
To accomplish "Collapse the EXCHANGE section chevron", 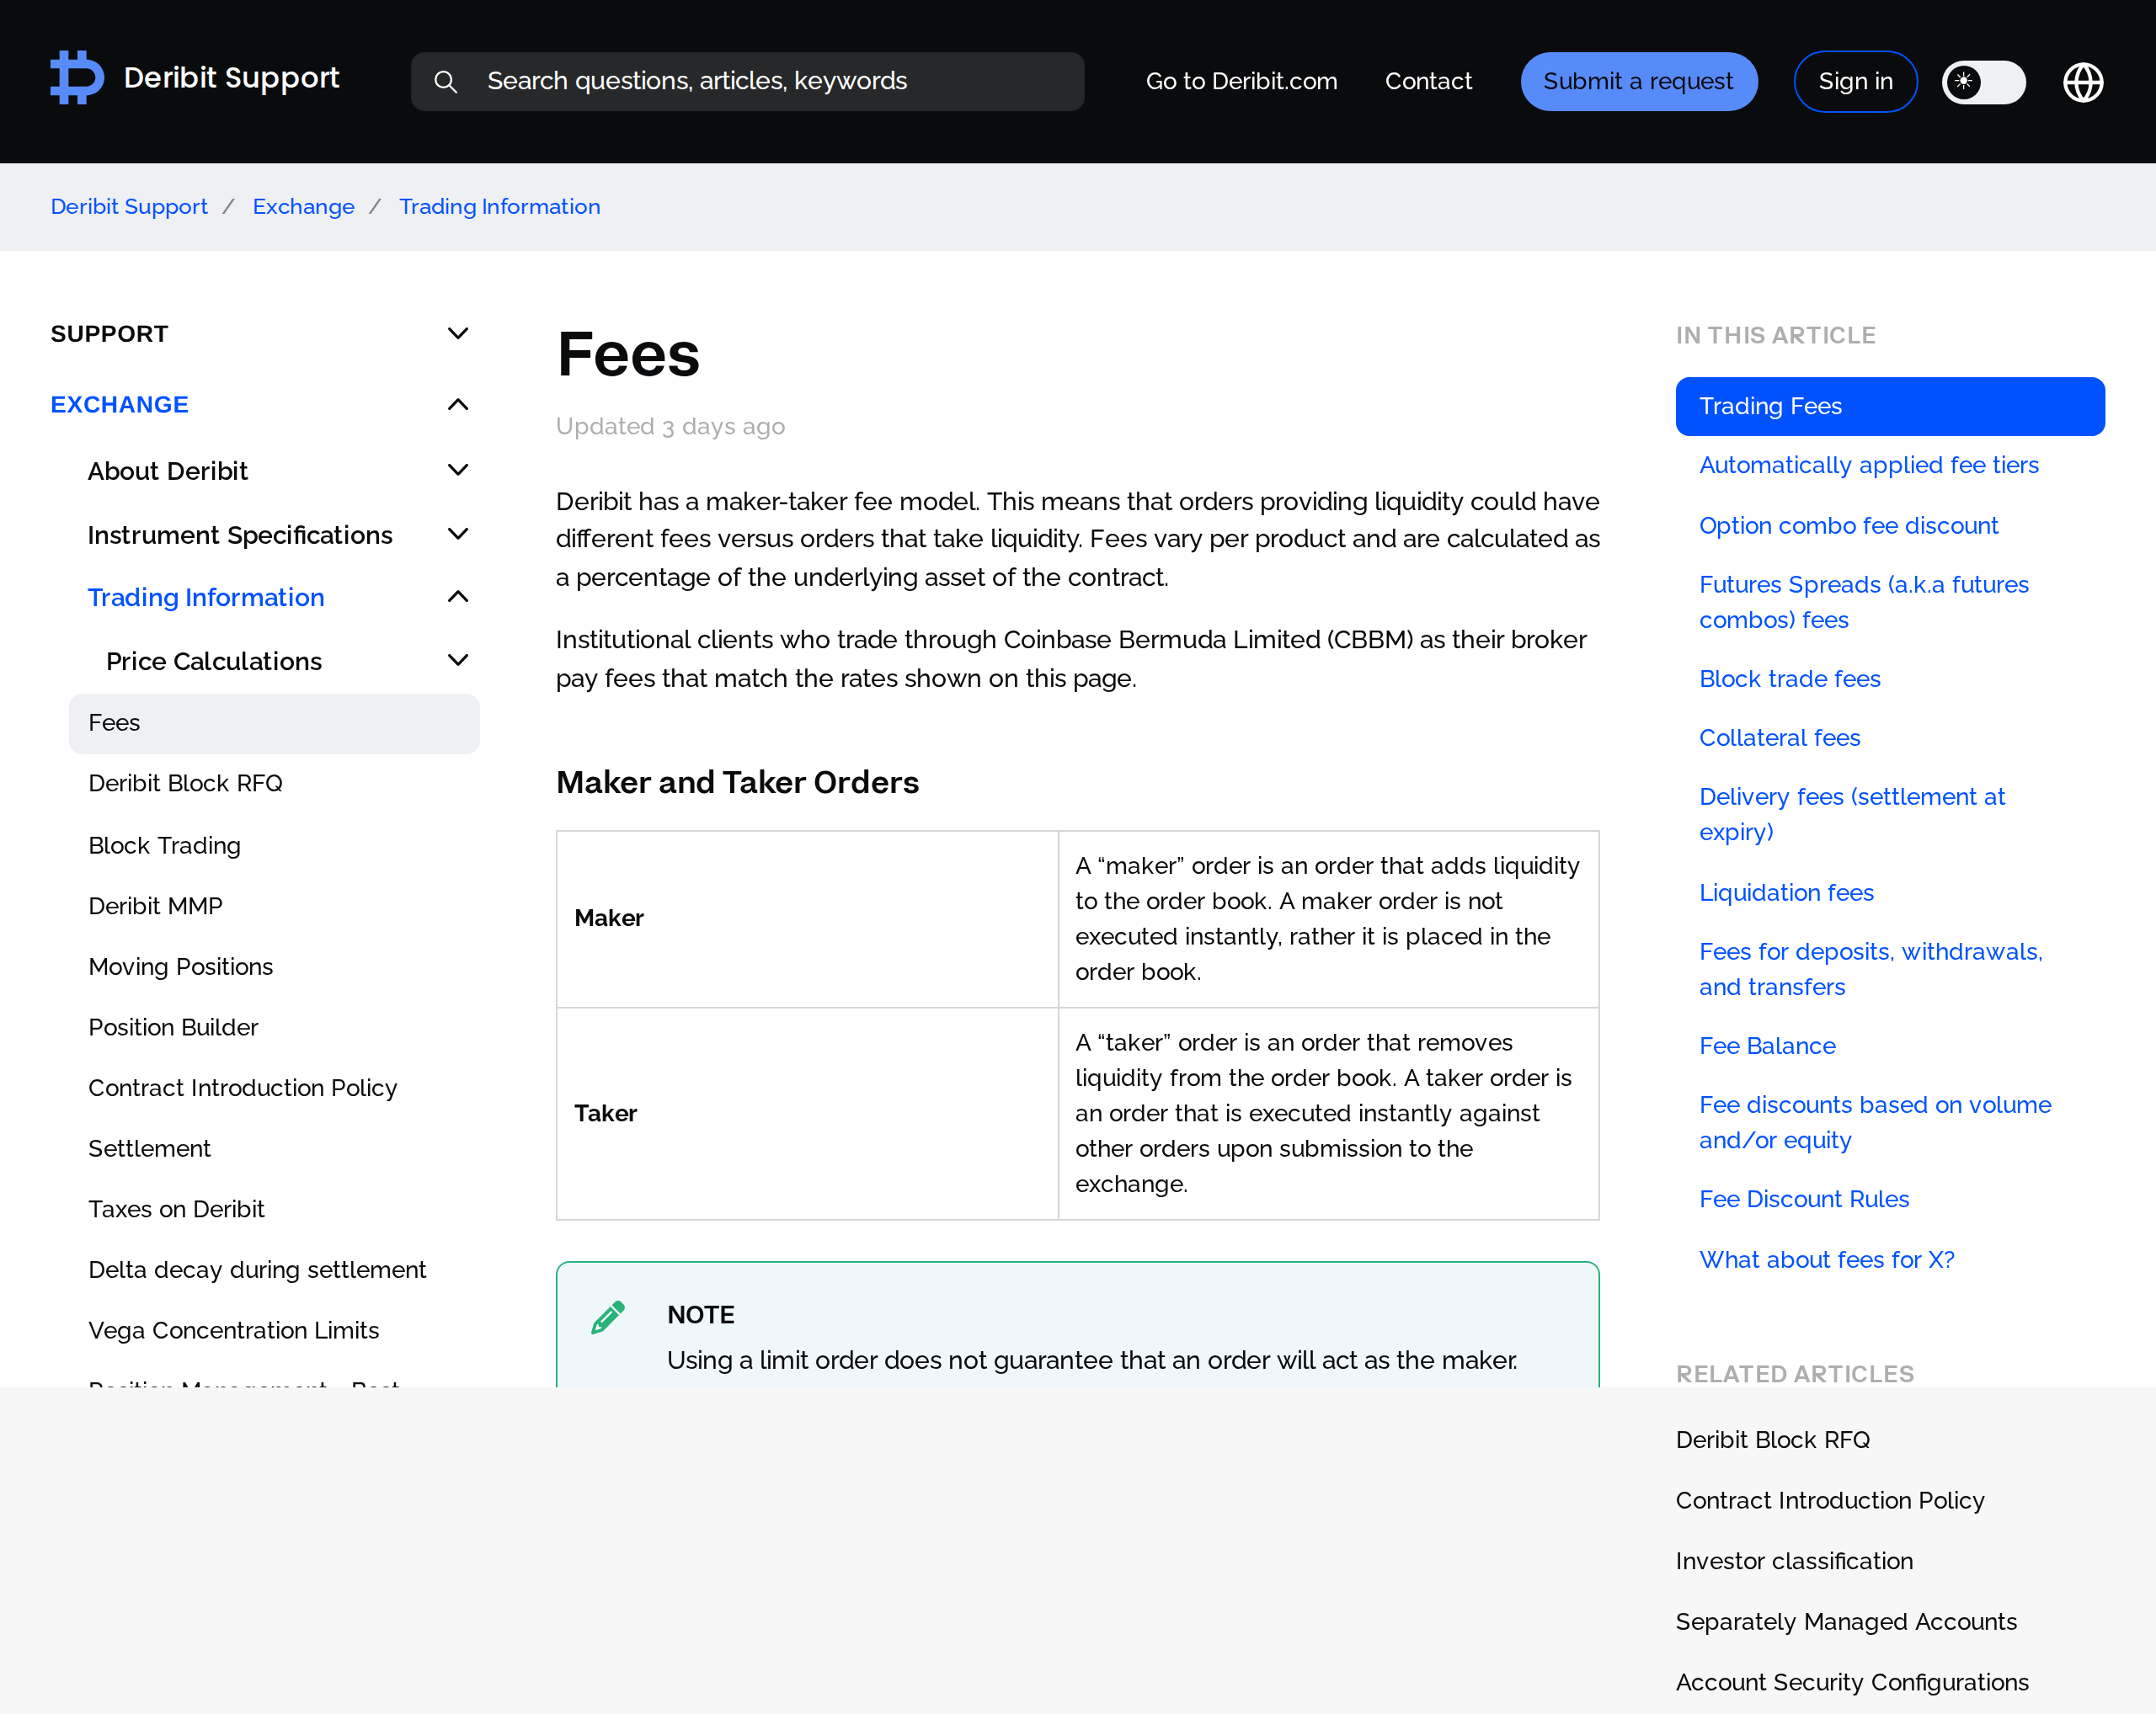I will (458, 405).
